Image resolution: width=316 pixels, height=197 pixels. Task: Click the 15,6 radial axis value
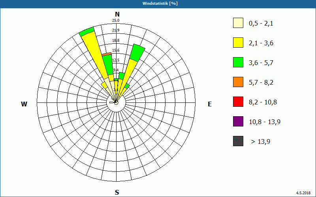[x=116, y=50]
